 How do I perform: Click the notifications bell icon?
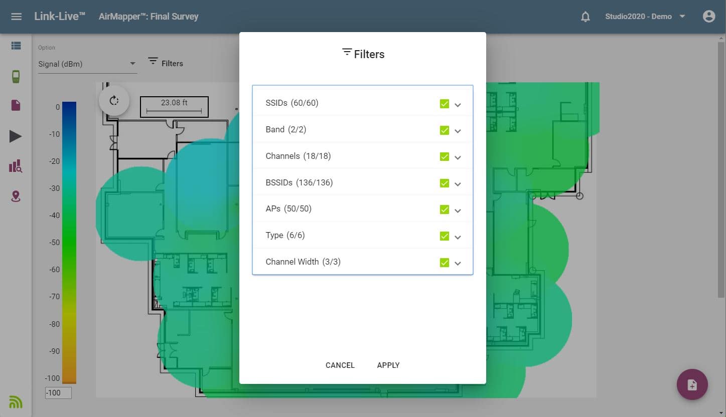(x=585, y=17)
